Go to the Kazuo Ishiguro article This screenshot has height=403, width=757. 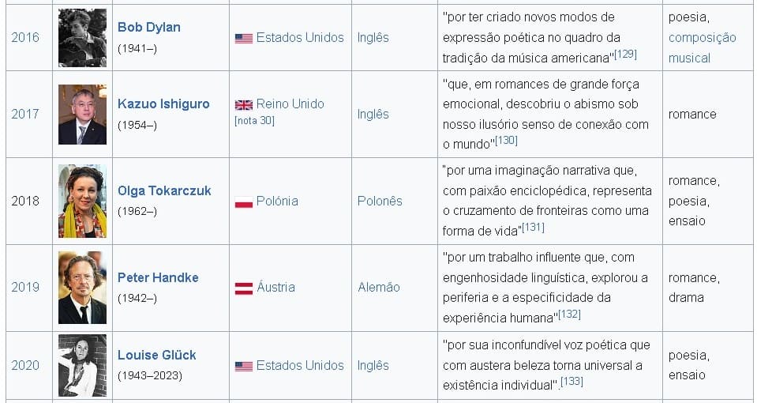(165, 104)
